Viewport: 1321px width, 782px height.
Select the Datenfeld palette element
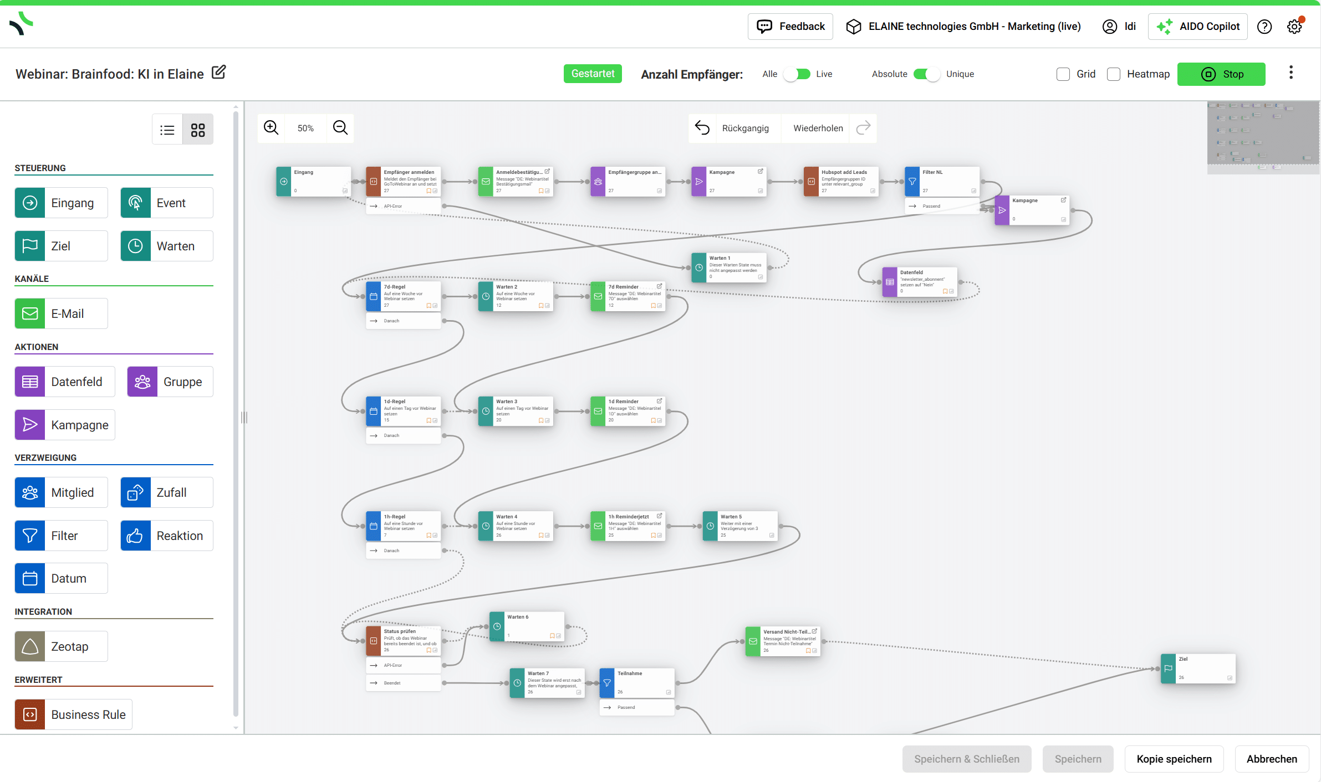pyautogui.click(x=65, y=382)
